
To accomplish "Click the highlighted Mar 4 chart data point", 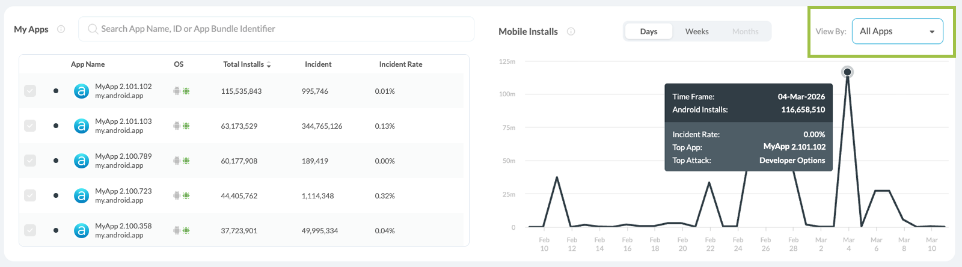I will [x=847, y=72].
